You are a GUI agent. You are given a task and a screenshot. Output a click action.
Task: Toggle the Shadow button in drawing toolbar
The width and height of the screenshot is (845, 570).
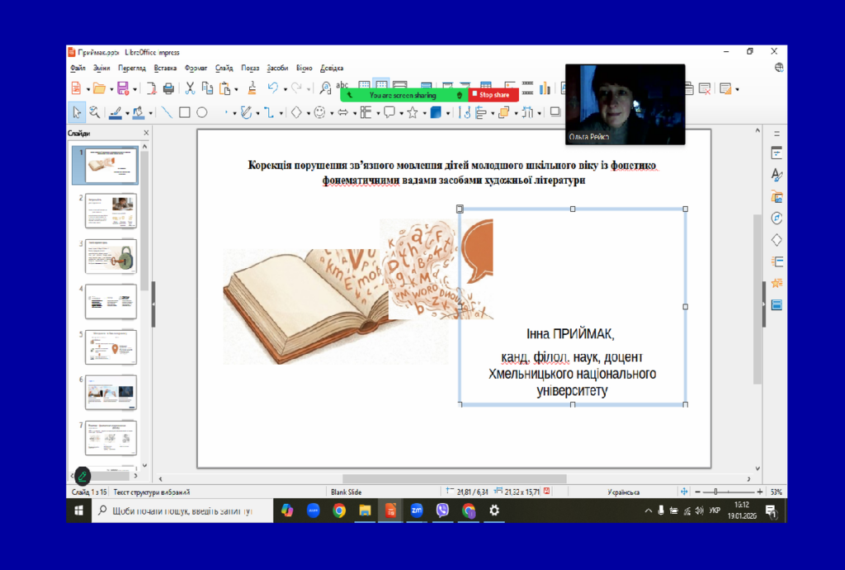(x=555, y=113)
